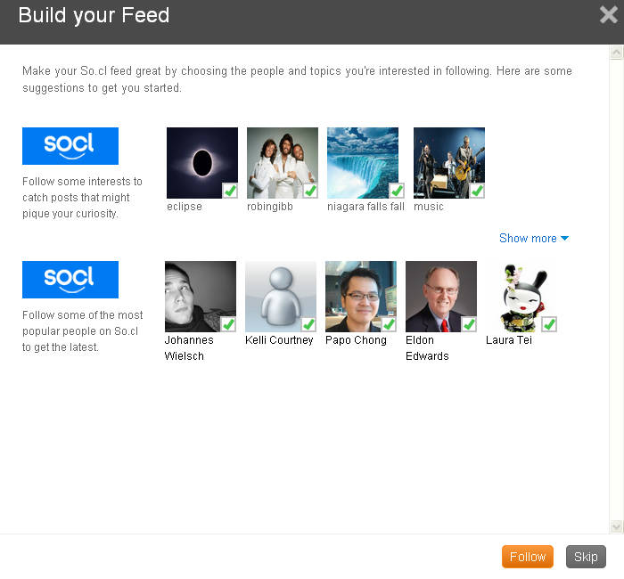Toggle Eldon Edwards' follow checkbox

468,324
